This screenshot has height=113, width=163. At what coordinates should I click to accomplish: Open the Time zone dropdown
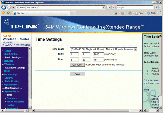[104, 49]
